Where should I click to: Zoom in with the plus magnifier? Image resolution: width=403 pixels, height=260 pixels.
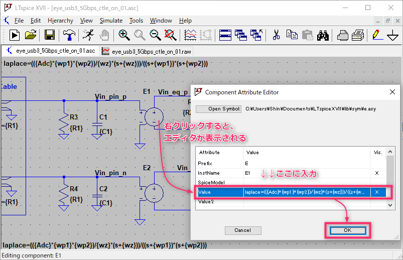[x=124, y=35]
